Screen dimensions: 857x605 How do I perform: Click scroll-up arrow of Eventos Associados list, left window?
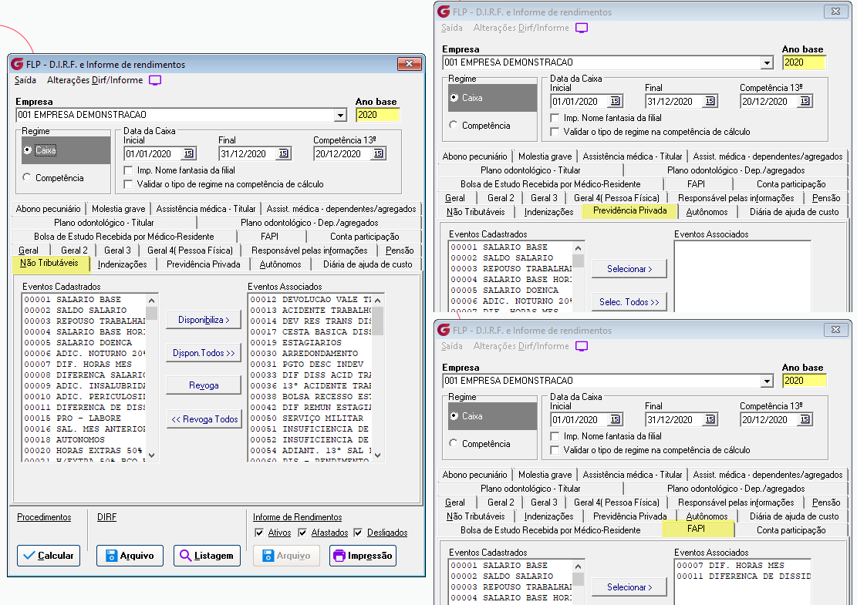click(x=377, y=301)
